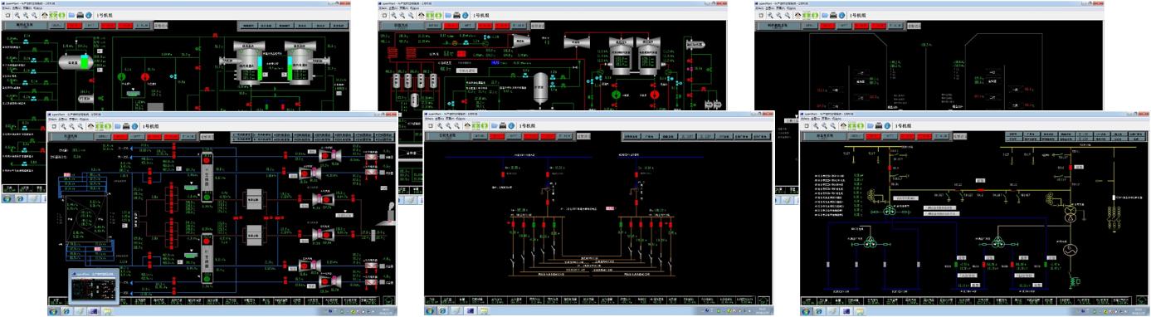Open the first menu in the blue pump-diagram window menu bar

[52, 119]
